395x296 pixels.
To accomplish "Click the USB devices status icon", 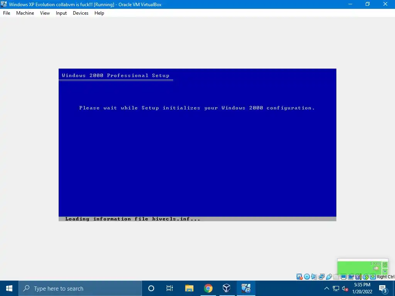I will click(x=329, y=277).
